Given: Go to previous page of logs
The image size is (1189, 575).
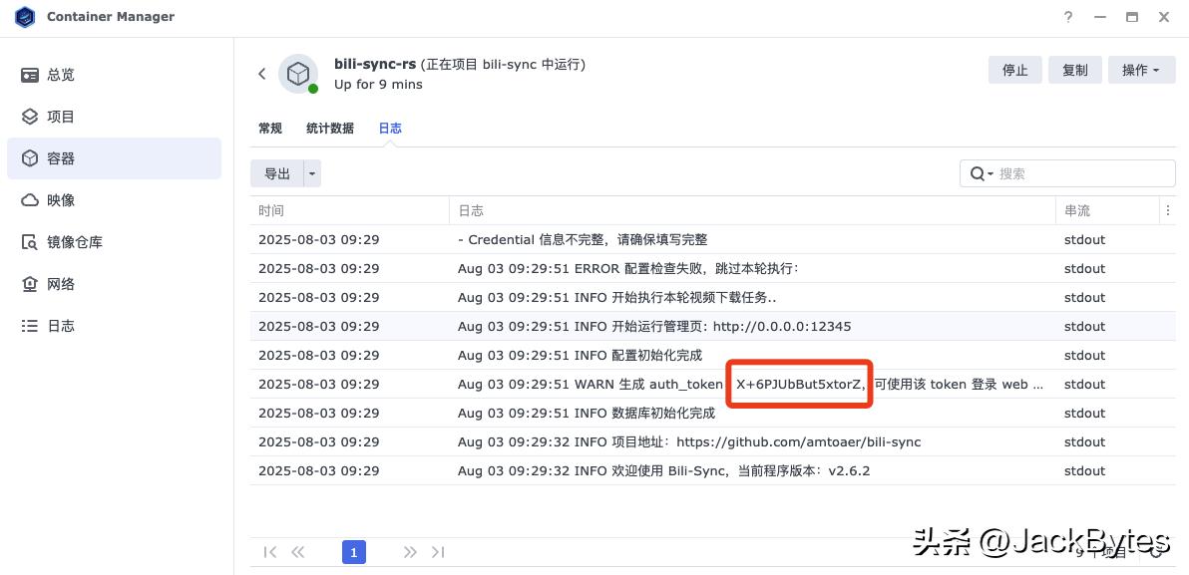Looking at the screenshot, I should coord(298,552).
